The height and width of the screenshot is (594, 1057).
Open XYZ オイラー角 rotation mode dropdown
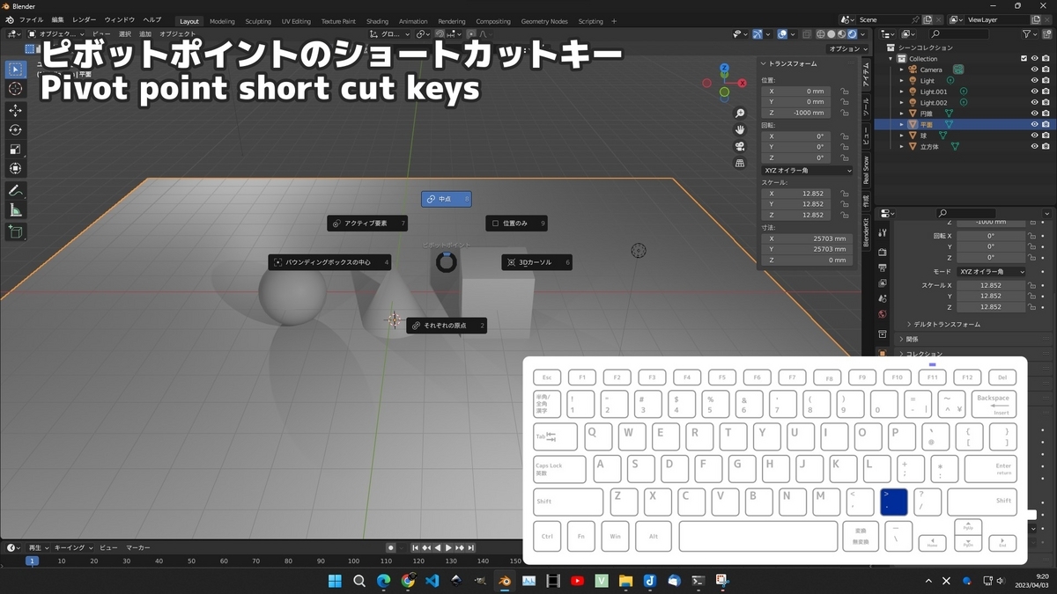tap(807, 170)
